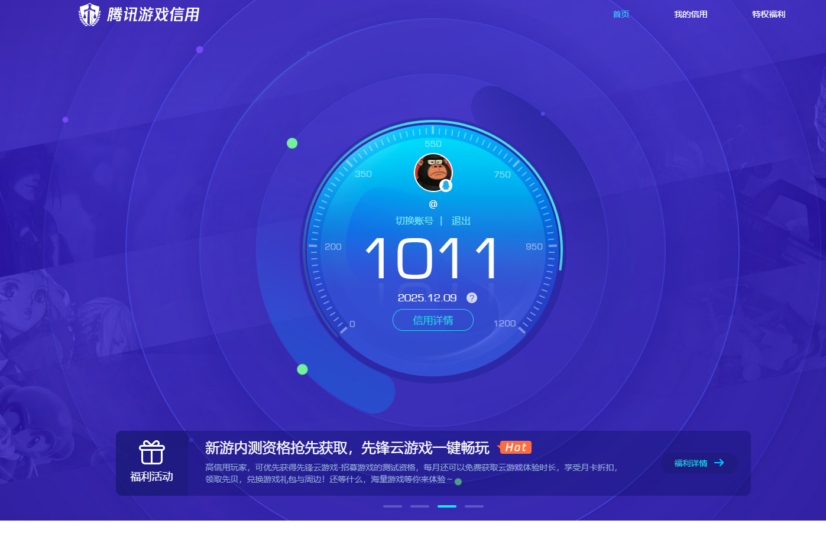Image resolution: width=826 pixels, height=543 pixels.
Task: Click the highlighted active carousel indicator
Action: point(447,506)
